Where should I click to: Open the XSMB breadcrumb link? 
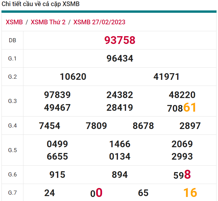point(14,22)
